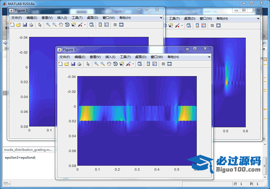Click New Figure icon in Figure 1 toolbar
The height and width of the screenshot is (189, 270).
(12, 25)
